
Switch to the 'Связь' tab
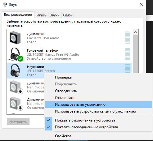pos(68,15)
